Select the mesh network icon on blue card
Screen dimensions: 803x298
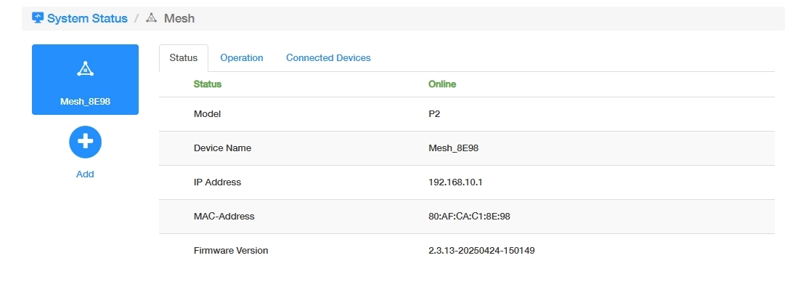coord(85,69)
